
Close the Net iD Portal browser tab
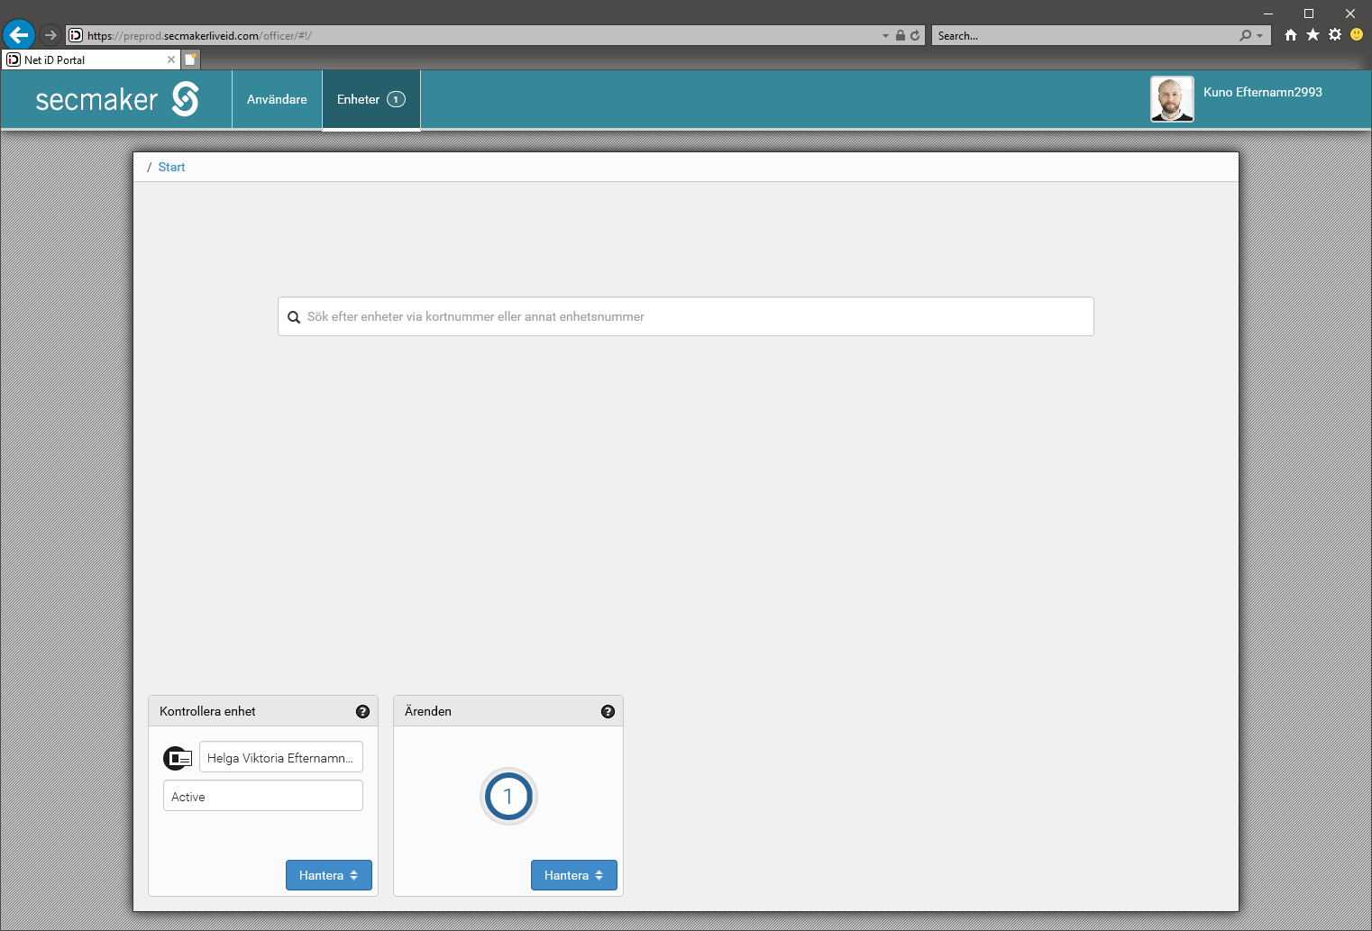coord(171,59)
